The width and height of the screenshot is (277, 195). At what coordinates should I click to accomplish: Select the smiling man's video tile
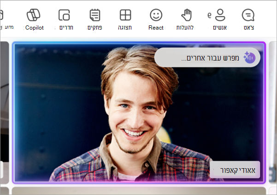(x=139, y=113)
